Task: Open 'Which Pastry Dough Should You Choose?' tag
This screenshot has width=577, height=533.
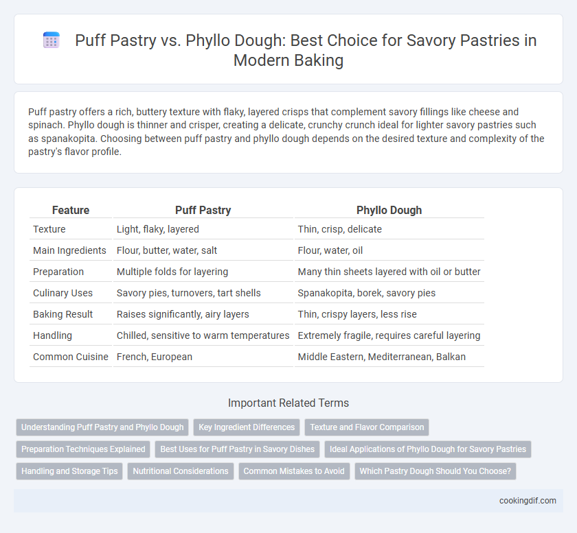Action: tap(435, 471)
